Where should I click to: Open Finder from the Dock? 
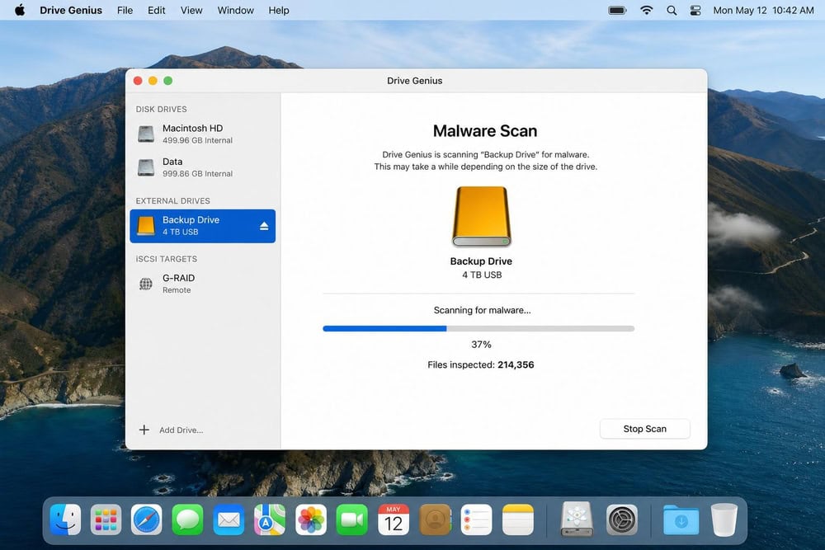[x=65, y=519]
